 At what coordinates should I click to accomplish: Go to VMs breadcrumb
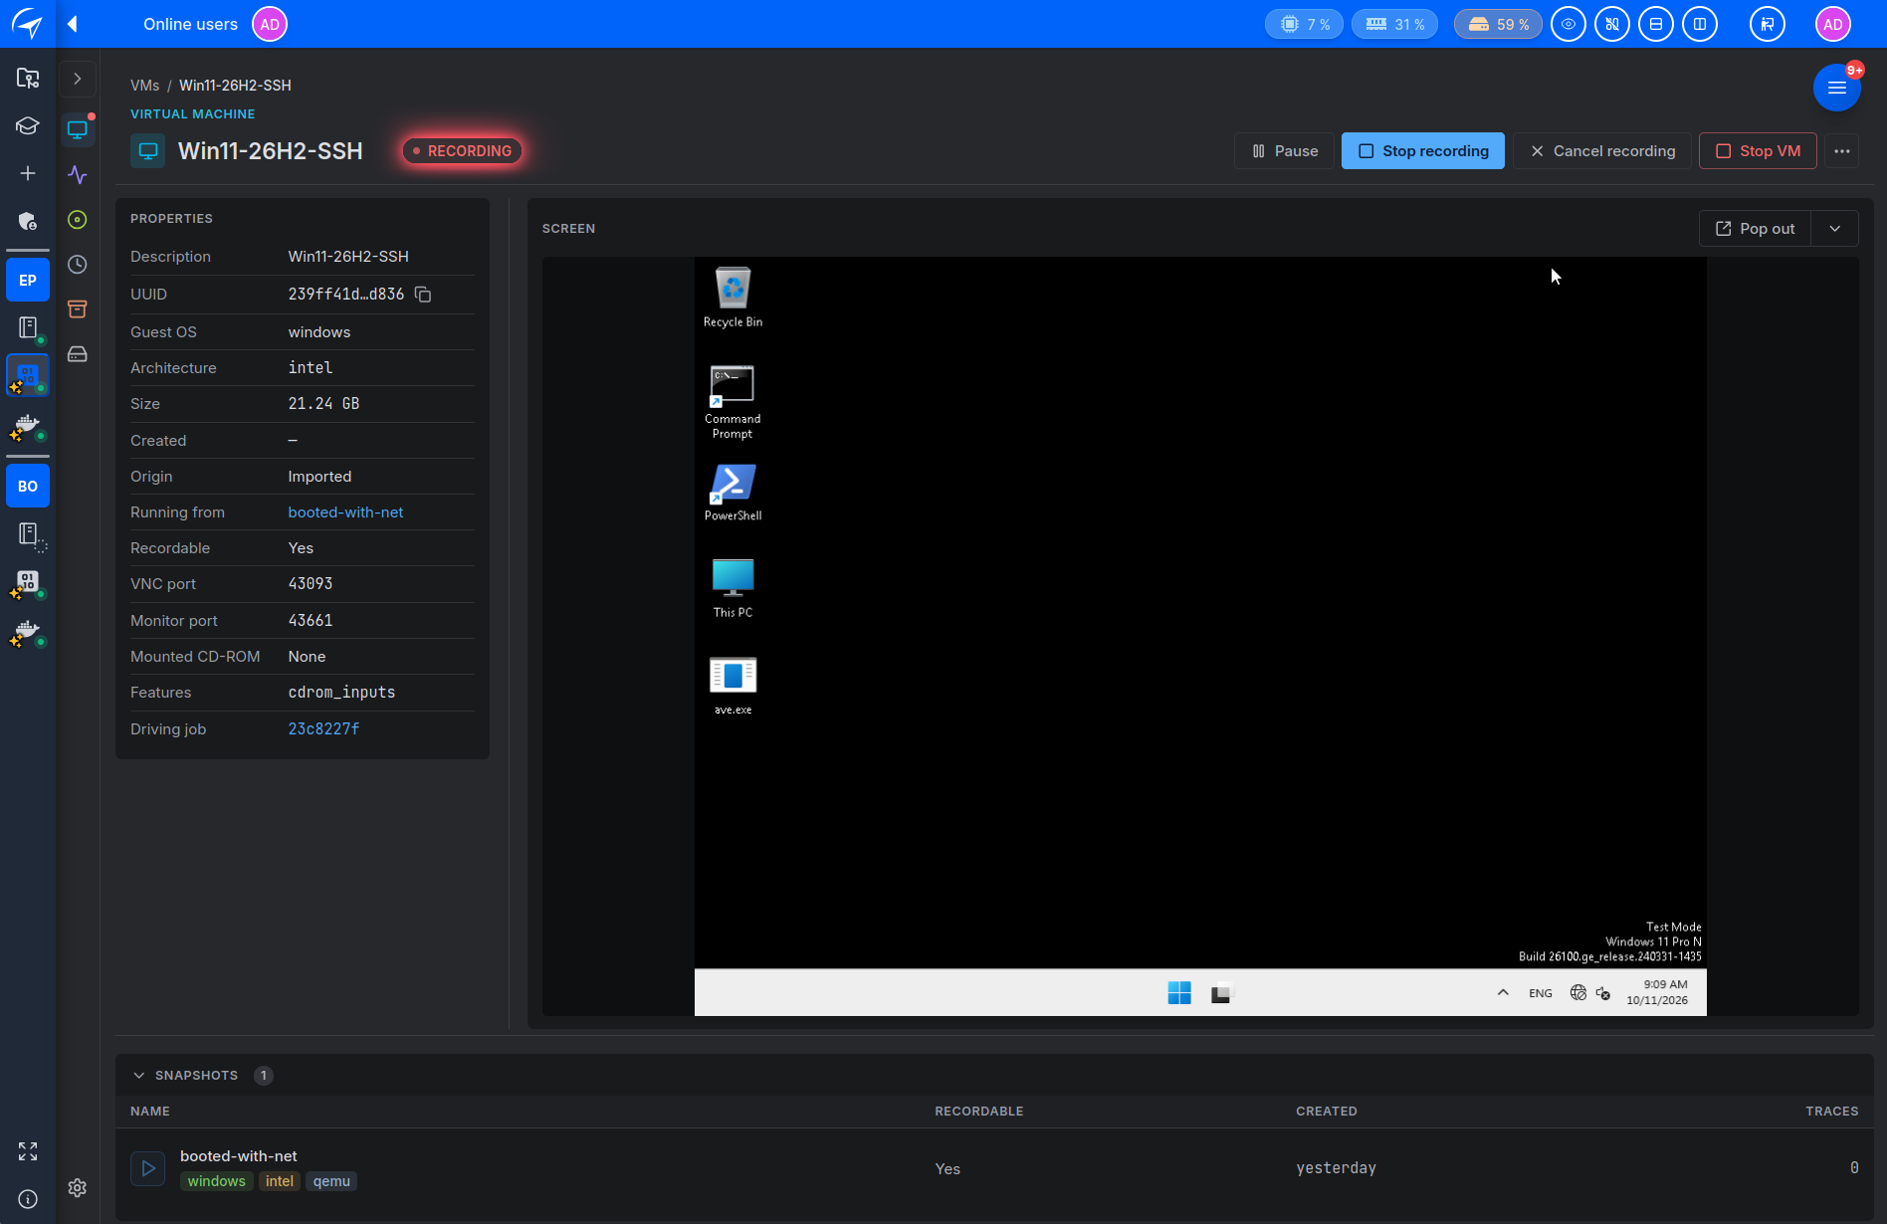click(144, 86)
